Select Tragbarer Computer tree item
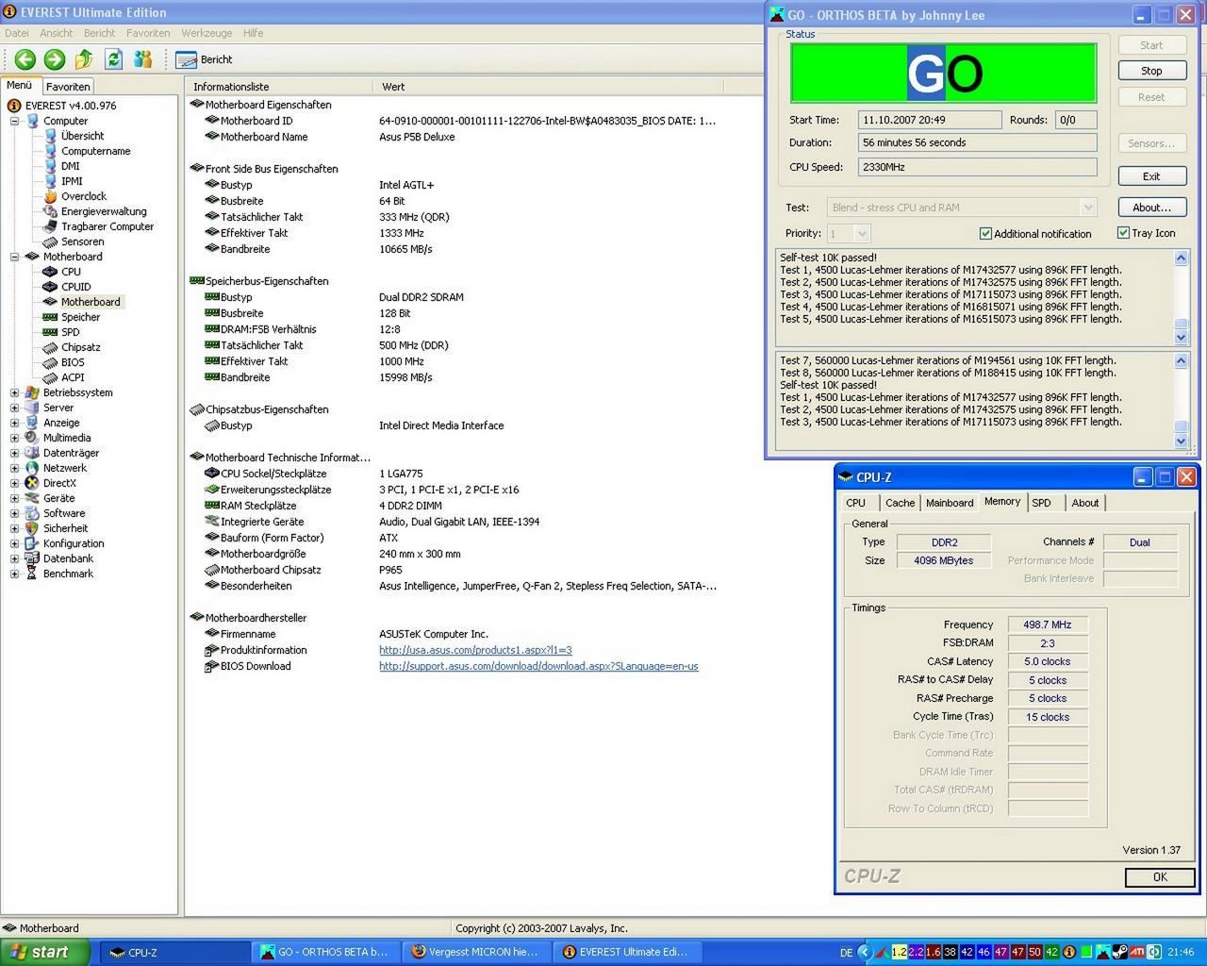This screenshot has width=1207, height=966. point(107,226)
